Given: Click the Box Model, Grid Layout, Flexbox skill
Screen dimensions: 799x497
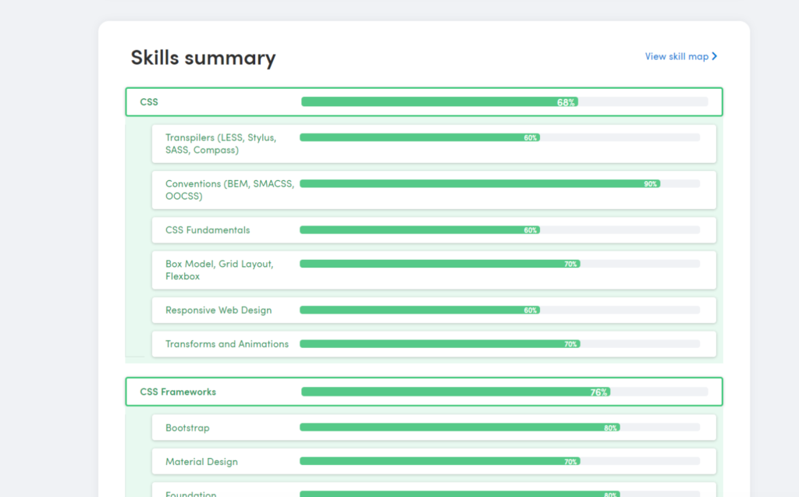Looking at the screenshot, I should [x=433, y=270].
